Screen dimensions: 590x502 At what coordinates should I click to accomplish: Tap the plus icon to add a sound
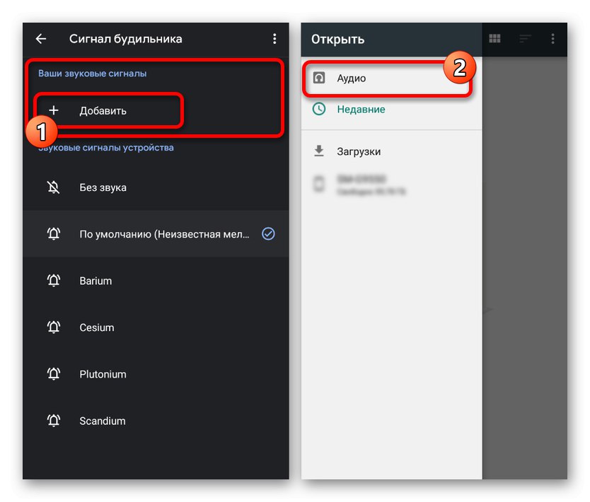54,110
